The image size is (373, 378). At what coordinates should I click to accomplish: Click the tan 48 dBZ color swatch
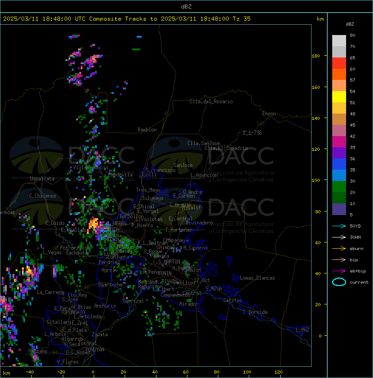tap(339, 119)
